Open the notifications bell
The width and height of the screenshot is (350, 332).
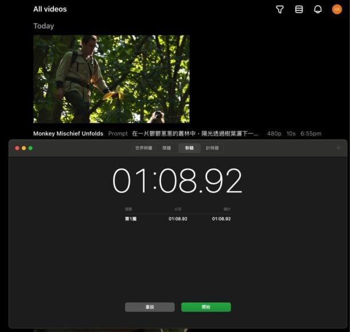(318, 9)
